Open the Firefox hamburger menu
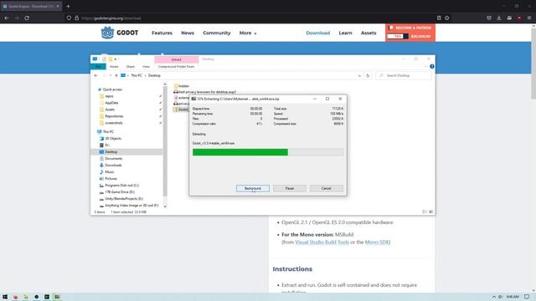The image size is (536, 301). (x=529, y=18)
